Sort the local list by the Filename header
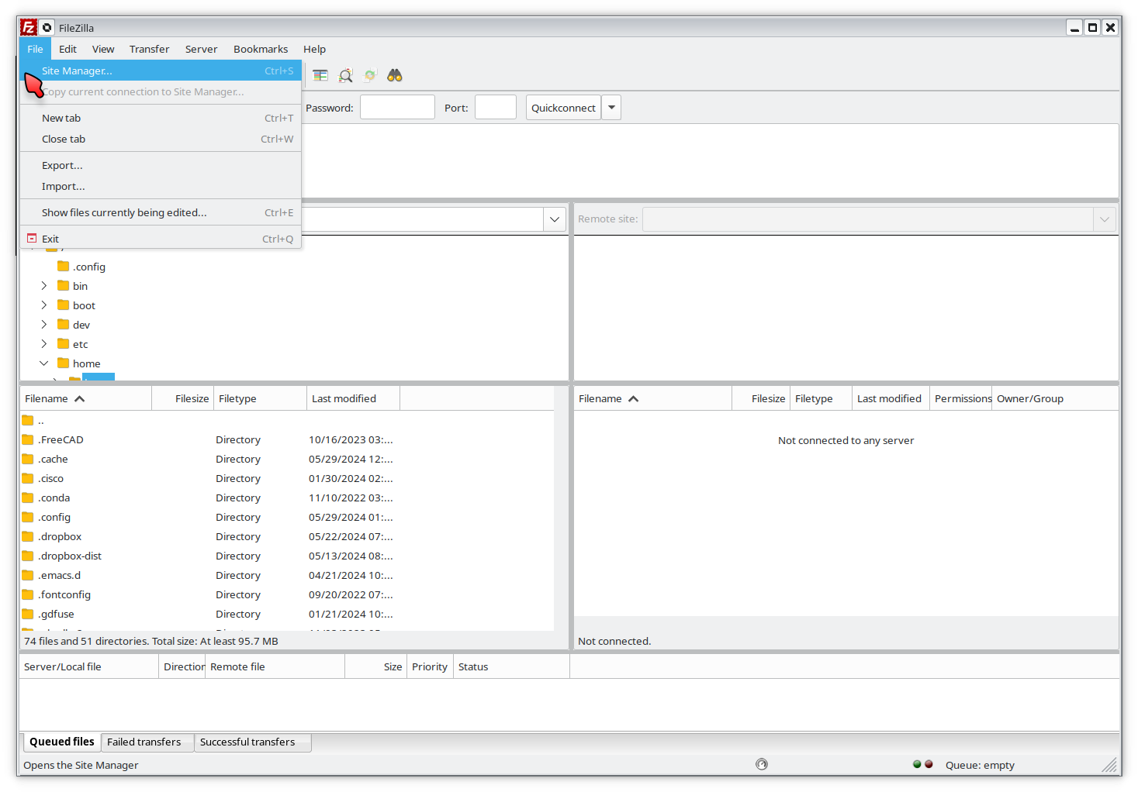 85,398
